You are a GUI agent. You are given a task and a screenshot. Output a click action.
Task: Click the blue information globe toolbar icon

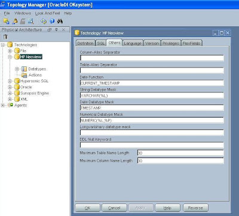(x=52, y=21)
